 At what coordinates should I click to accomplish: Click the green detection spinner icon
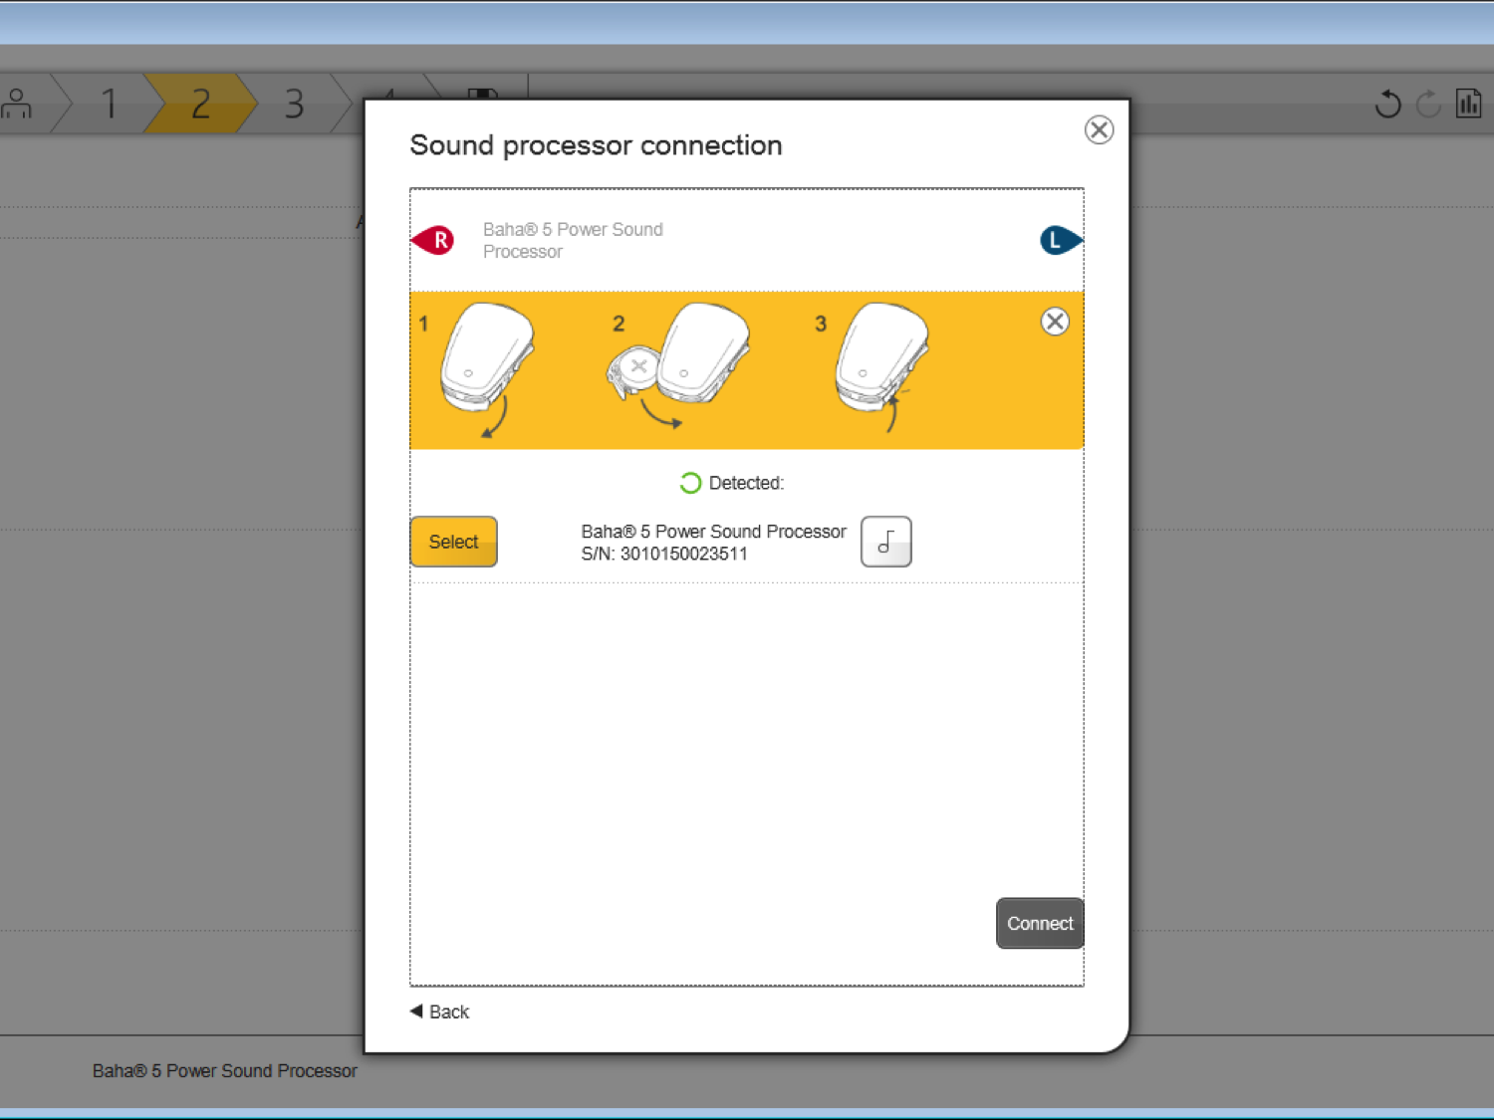690,483
